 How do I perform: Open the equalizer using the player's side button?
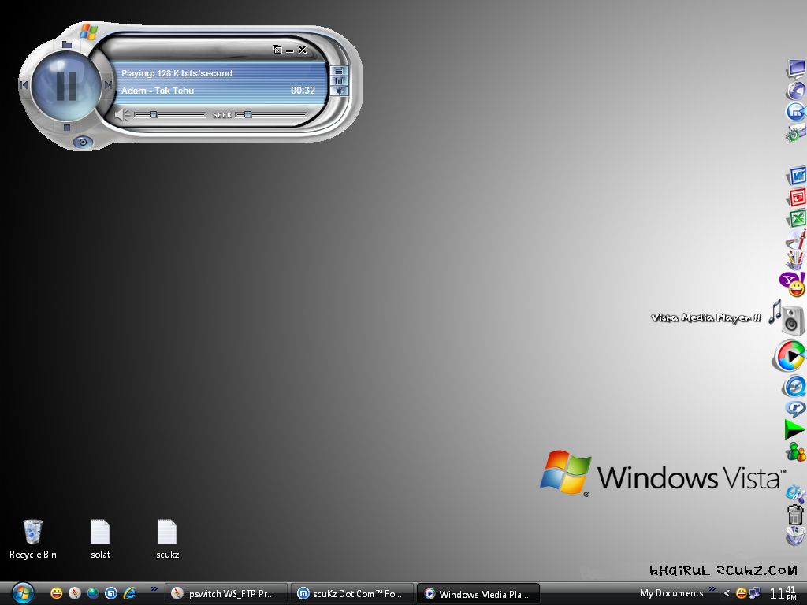(339, 81)
